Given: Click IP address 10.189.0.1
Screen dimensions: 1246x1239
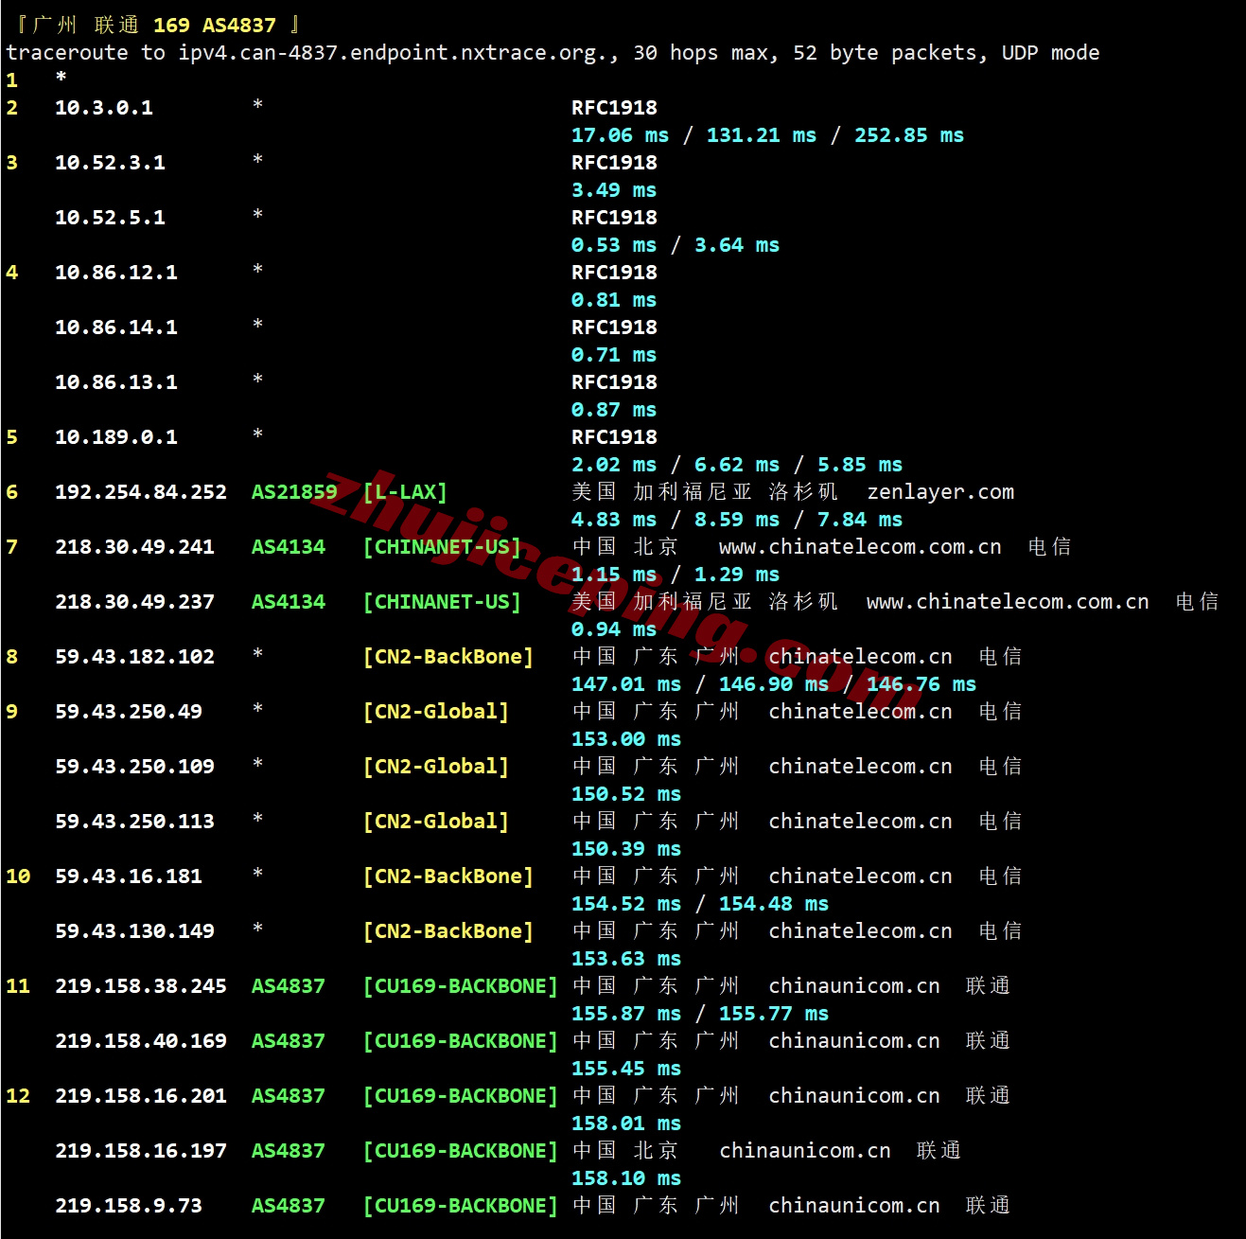Looking at the screenshot, I should pyautogui.click(x=116, y=437).
